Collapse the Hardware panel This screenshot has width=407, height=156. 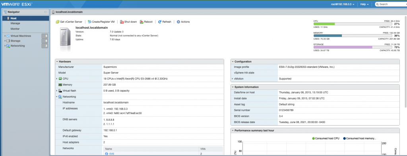[57, 62]
